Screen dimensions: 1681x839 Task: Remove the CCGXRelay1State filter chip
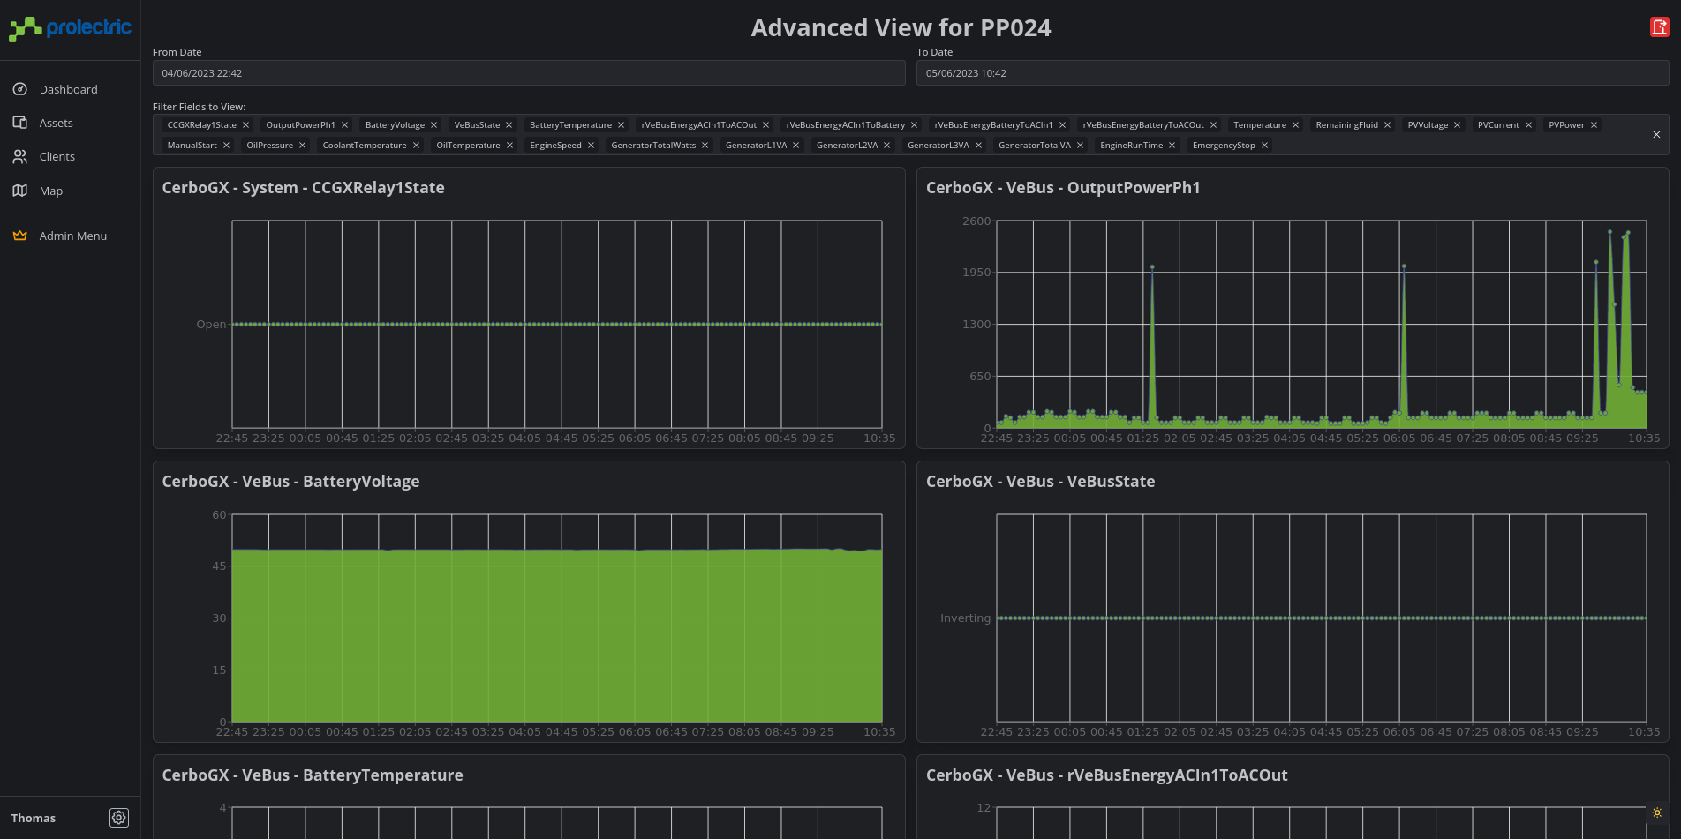(x=245, y=125)
